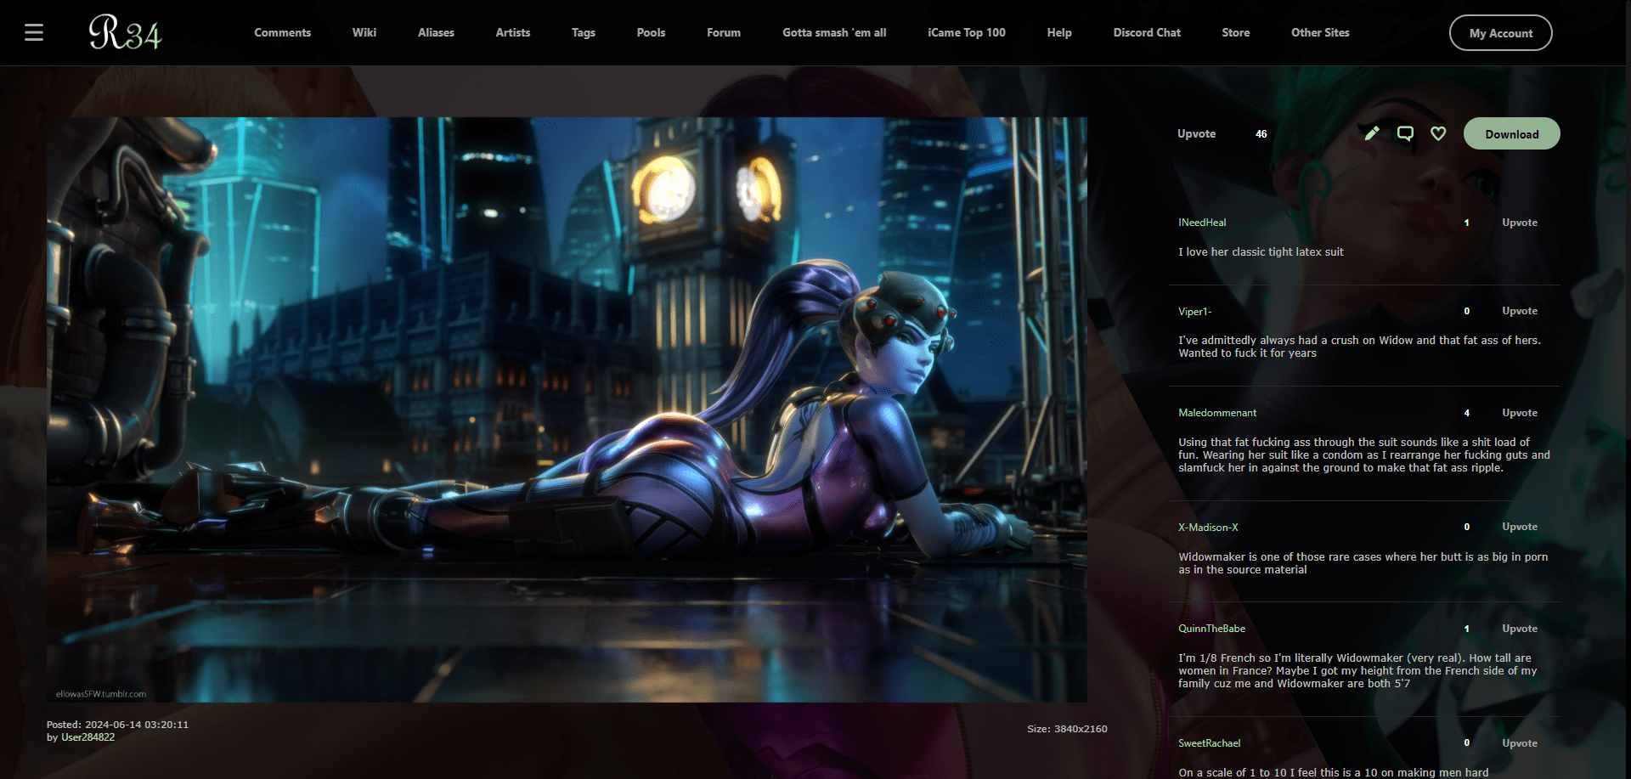Viewport: 1631px width, 779px height.
Task: Select Pools in the navigation bar
Action: (651, 32)
